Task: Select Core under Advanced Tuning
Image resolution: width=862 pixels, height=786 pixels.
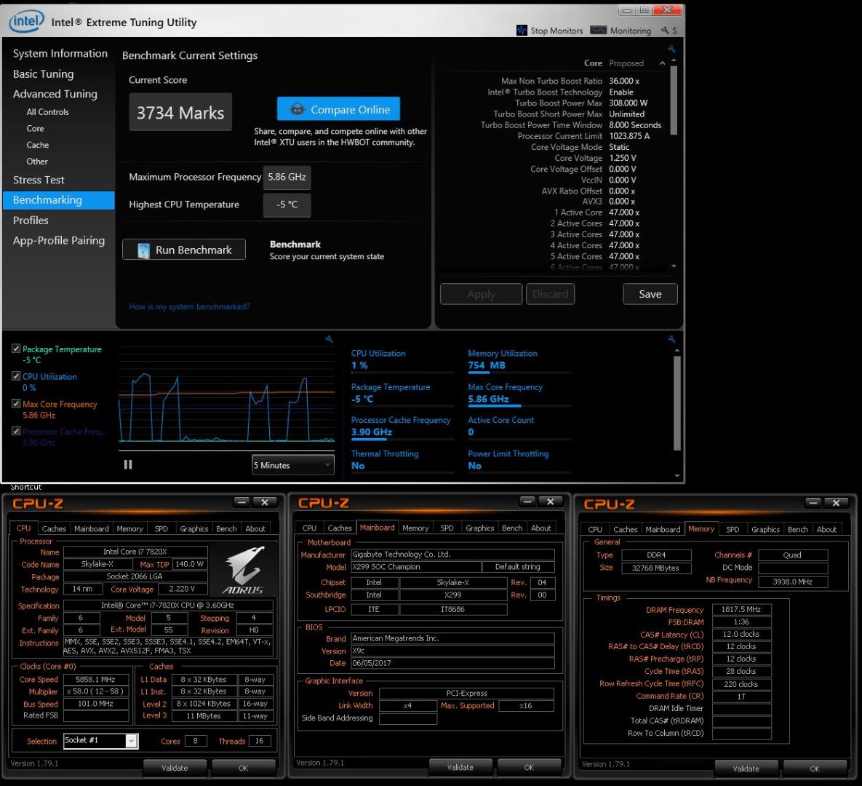Action: coord(35,128)
